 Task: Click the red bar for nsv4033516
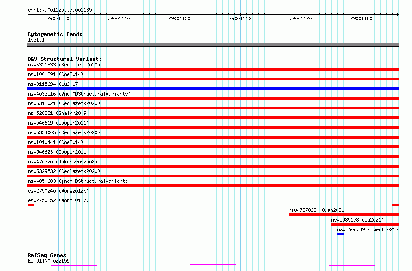[213, 98]
